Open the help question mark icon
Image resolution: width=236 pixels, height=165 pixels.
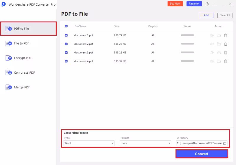click(207, 4)
